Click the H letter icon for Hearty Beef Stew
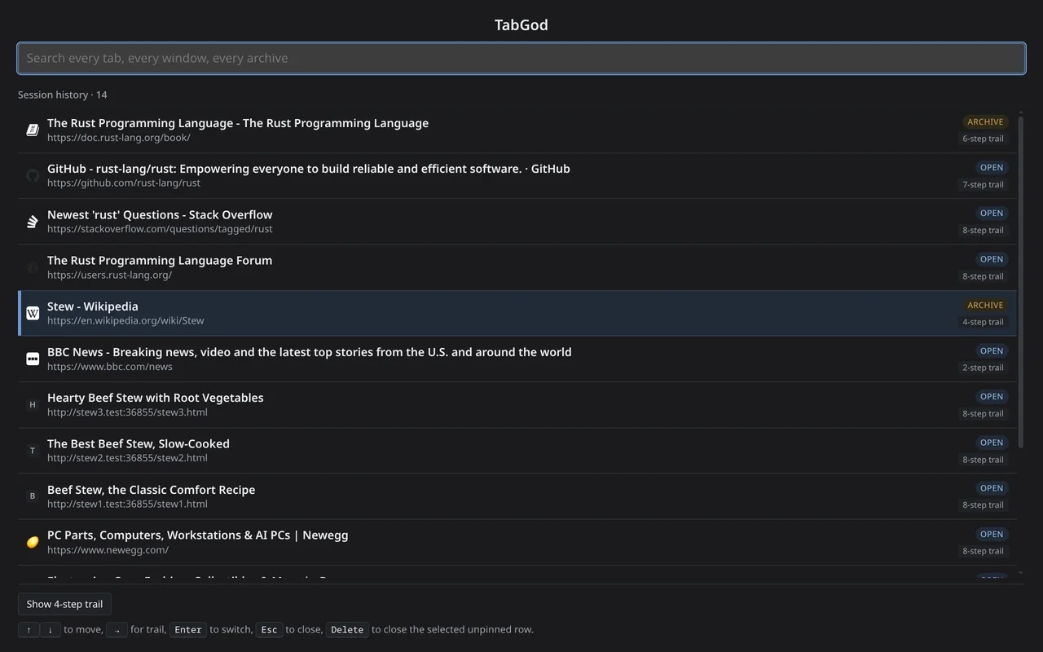This screenshot has height=652, width=1043. pos(33,404)
